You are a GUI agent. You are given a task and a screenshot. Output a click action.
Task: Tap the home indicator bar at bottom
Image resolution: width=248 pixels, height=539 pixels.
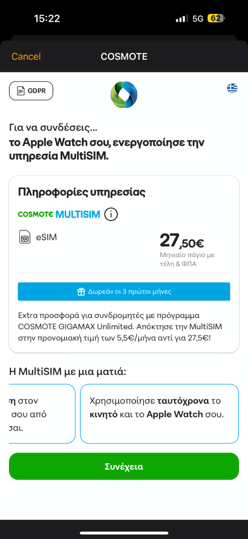124,533
